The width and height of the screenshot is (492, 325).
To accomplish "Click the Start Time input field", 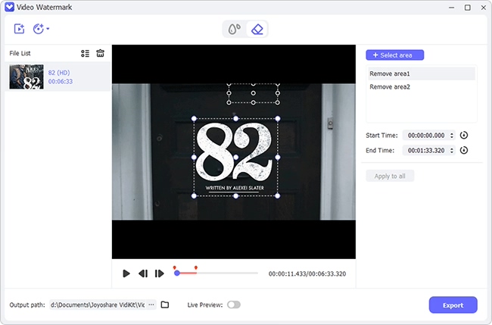I will tap(426, 136).
